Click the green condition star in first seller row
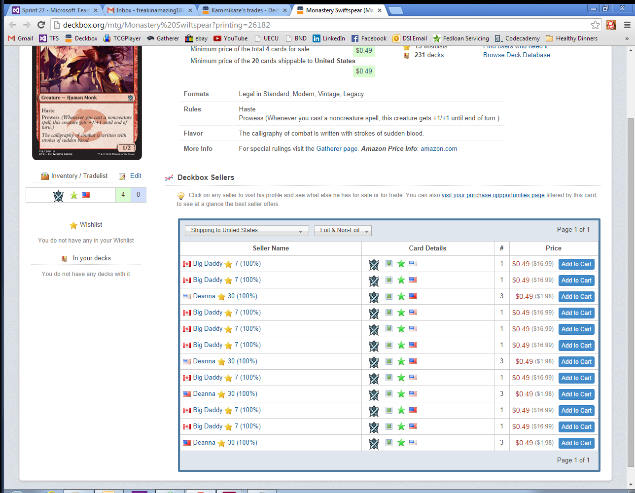 [401, 264]
